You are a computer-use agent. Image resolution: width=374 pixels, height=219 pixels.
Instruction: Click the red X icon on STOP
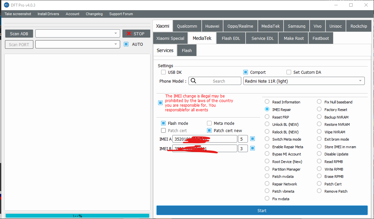click(129, 34)
